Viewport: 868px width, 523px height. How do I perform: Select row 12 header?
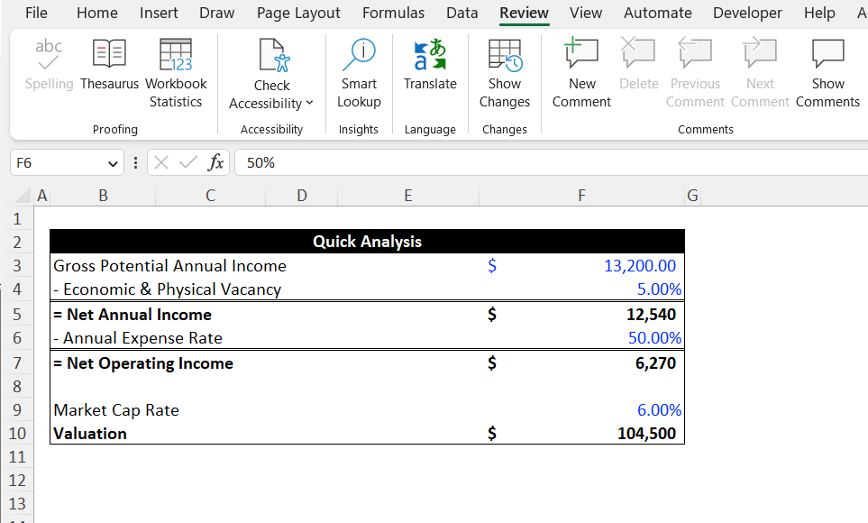click(x=17, y=481)
